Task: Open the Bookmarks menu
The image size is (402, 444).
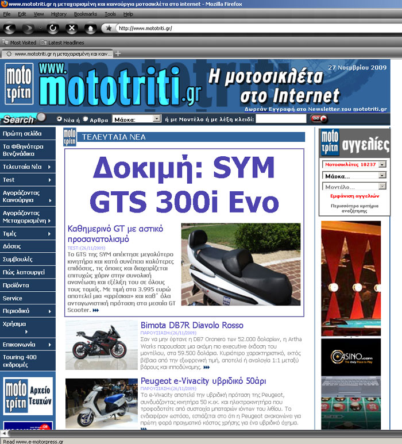Action: 86,14
